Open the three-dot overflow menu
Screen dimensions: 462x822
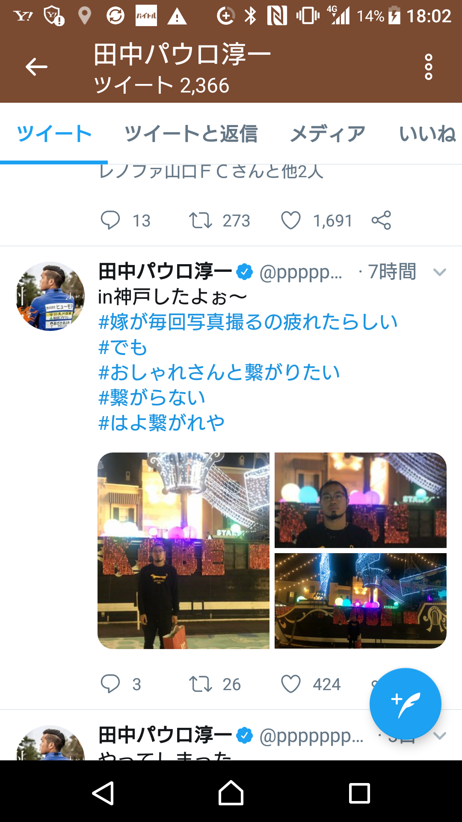point(428,67)
